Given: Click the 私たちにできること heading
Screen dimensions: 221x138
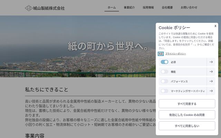Looking at the screenshot, I should (x=47, y=90).
